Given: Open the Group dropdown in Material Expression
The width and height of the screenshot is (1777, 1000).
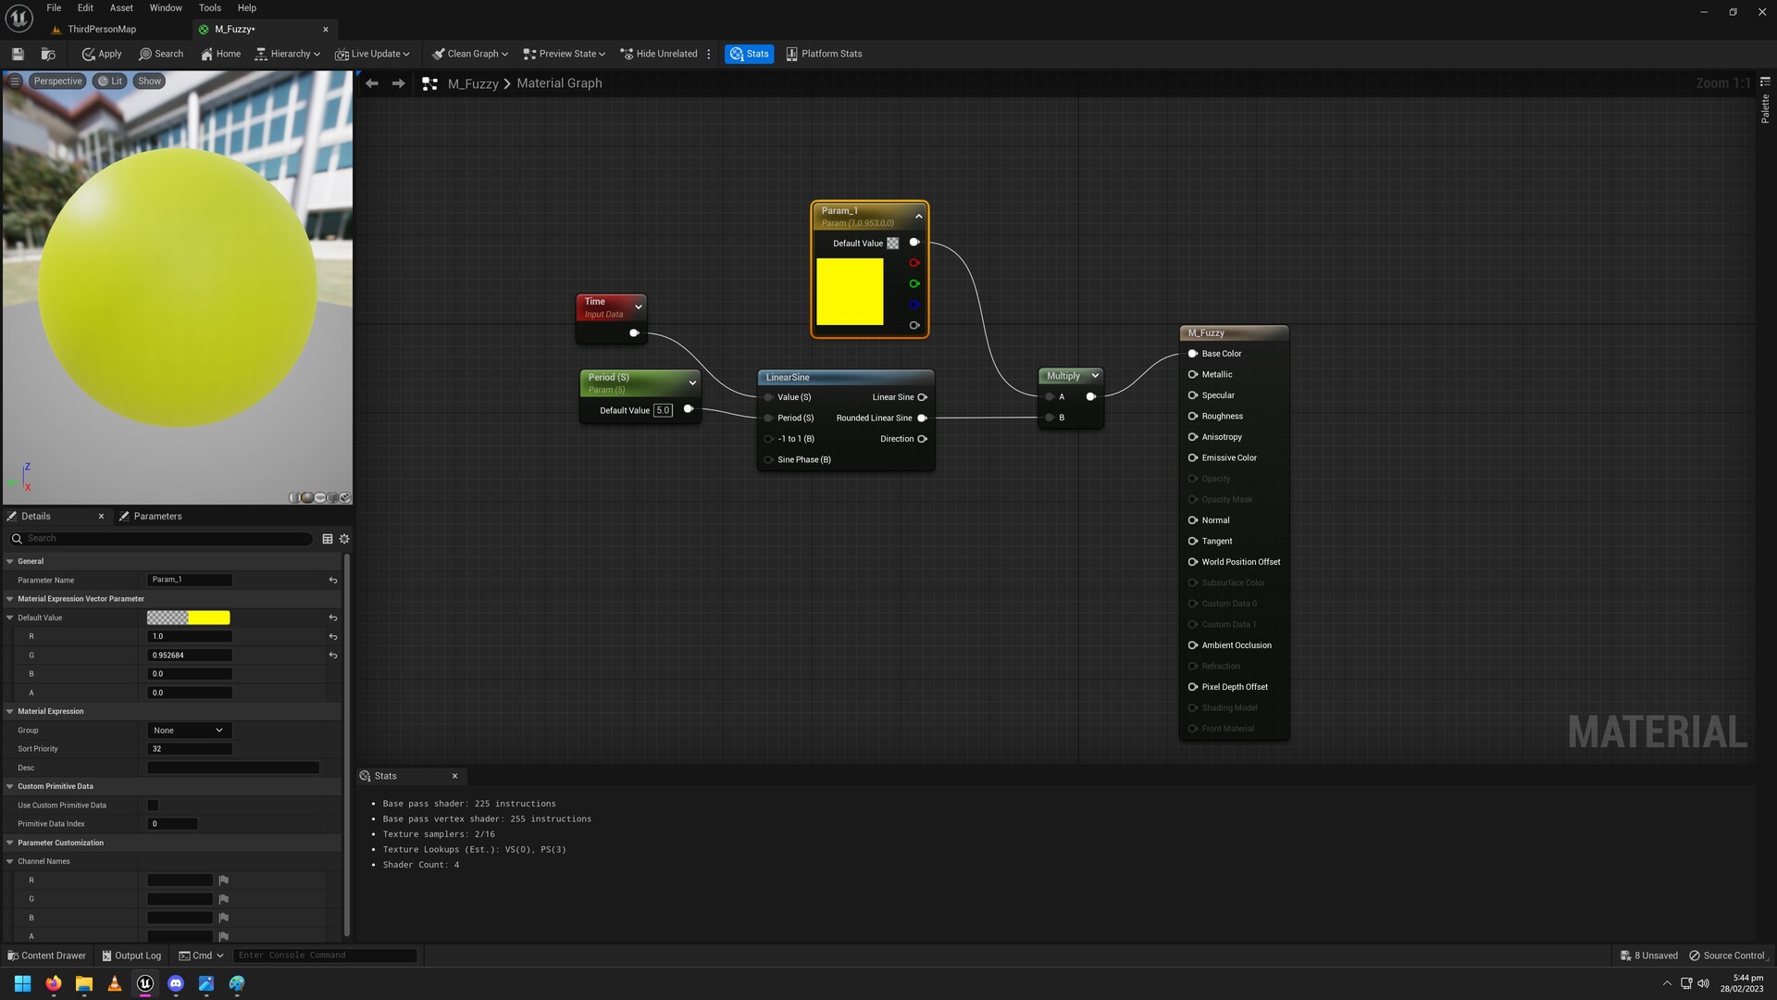Looking at the screenshot, I should click(x=188, y=730).
